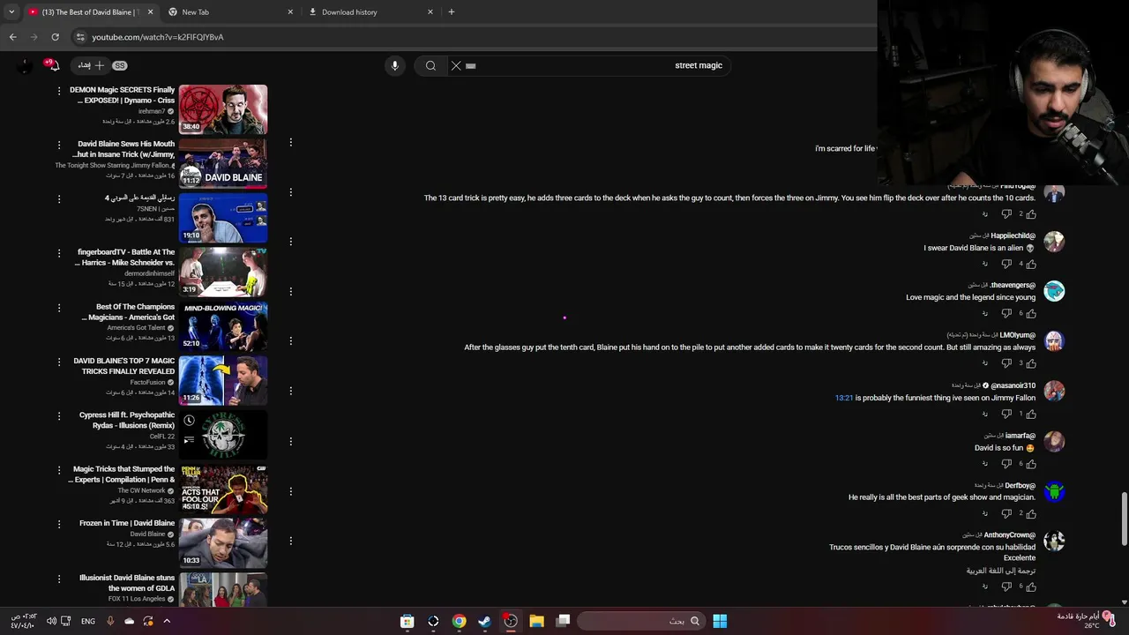Viewport: 1129px width, 635px height.
Task: Like the Derfboy comment
Action: pyautogui.click(x=1031, y=513)
